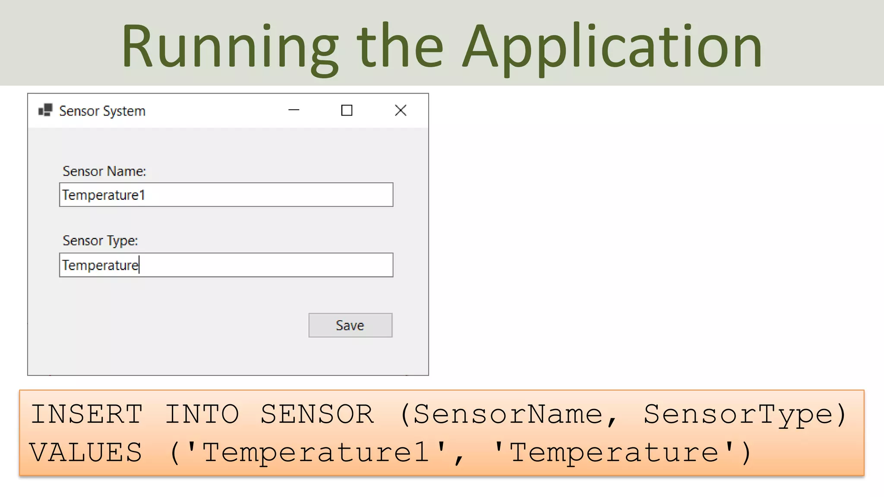Click the word "INSERT" in the SQL statement

87,414
